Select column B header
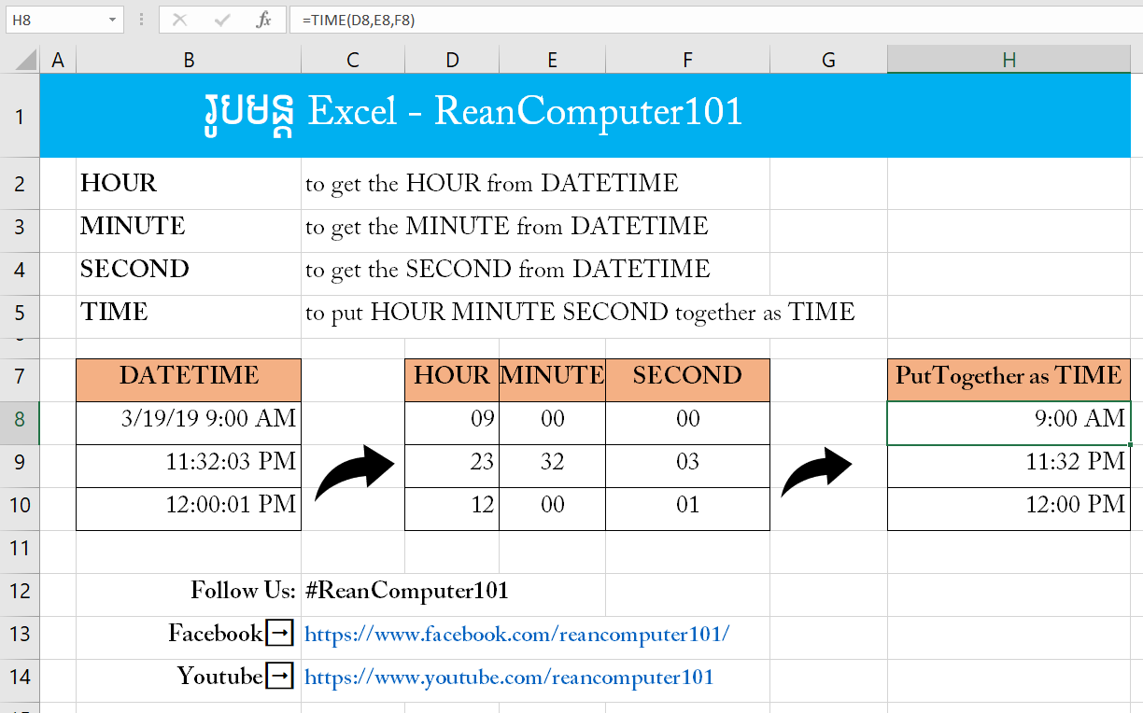This screenshot has height=713, width=1143. pyautogui.click(x=189, y=60)
